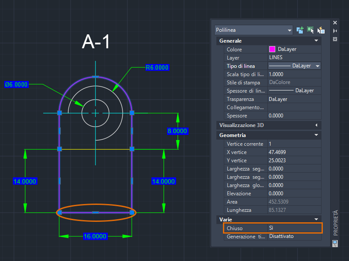349x261 pixels.
Task: Toggle auto-hide on the properties palette
Action: (x=335, y=31)
